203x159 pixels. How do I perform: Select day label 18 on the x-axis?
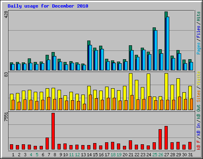[x=113, y=155]
